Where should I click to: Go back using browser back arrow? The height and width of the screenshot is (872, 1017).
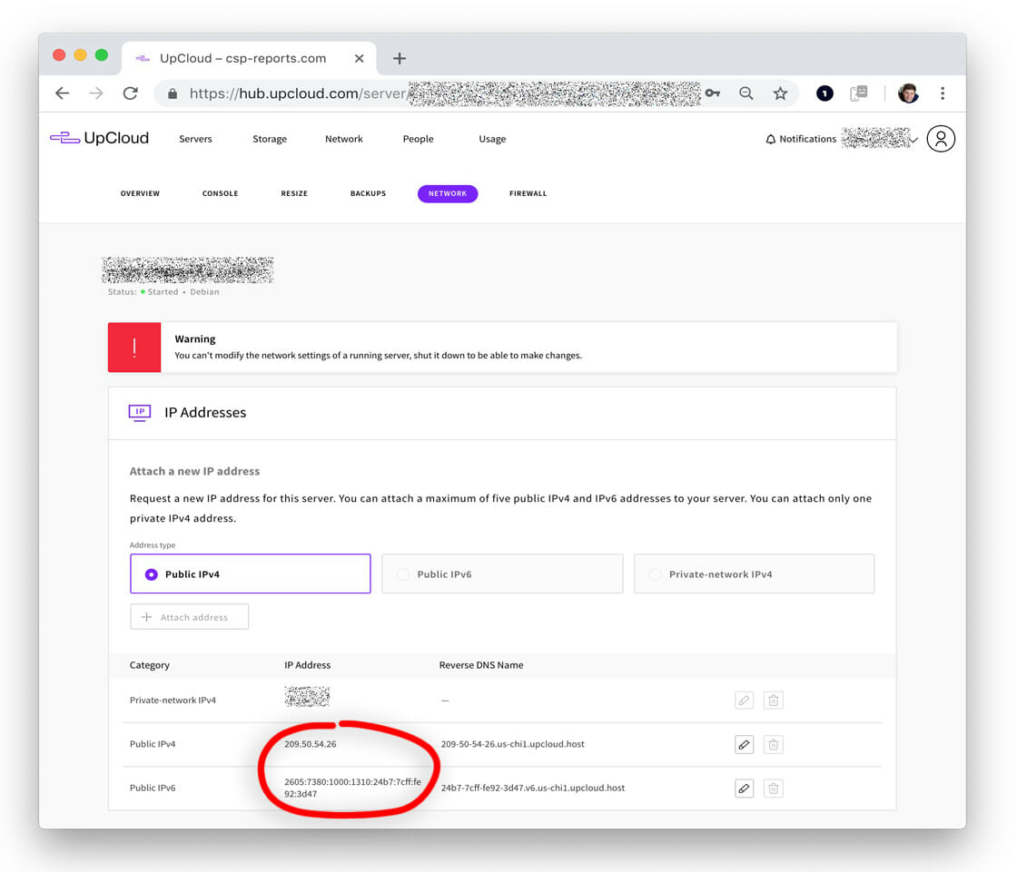tap(63, 93)
